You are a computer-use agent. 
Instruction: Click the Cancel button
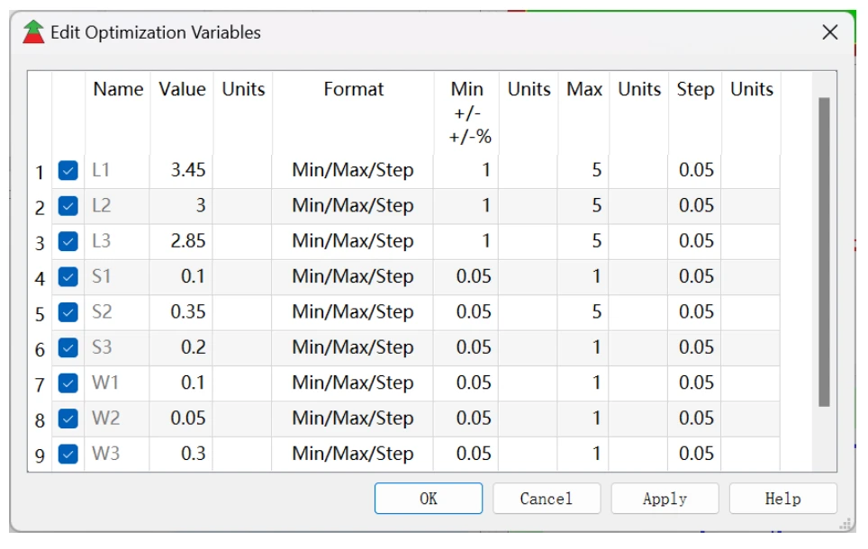point(547,499)
